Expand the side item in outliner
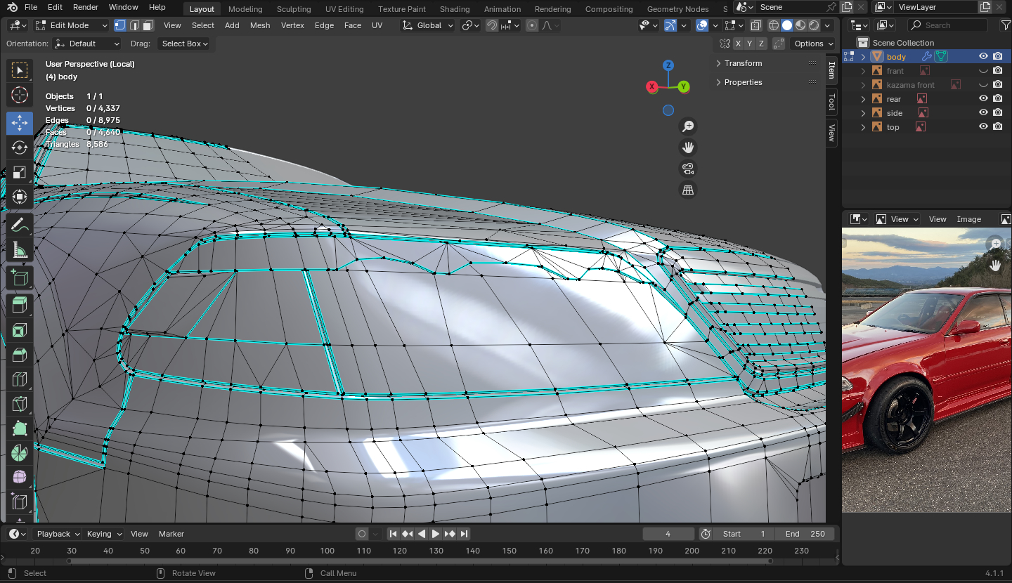The image size is (1012, 583). [864, 113]
